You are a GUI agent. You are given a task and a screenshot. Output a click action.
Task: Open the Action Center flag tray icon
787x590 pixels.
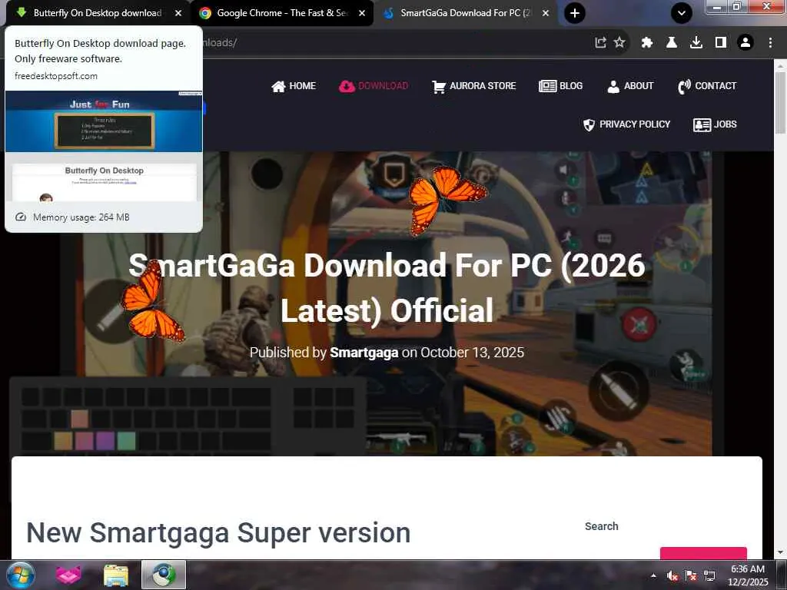click(x=691, y=575)
